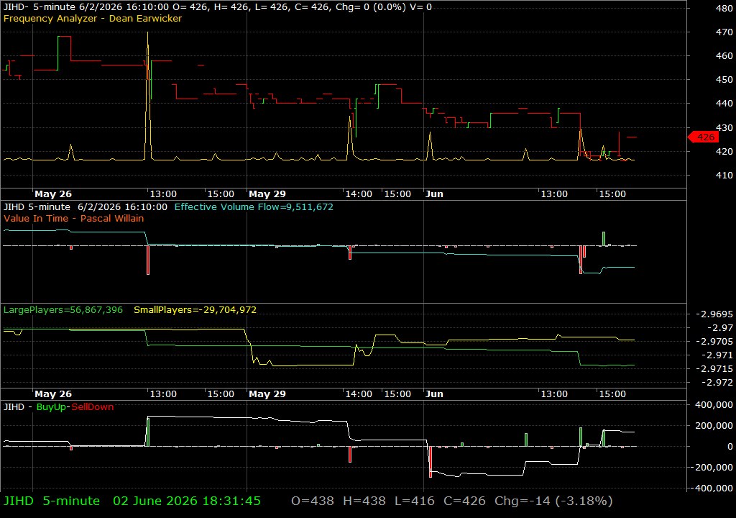The width and height of the screenshot is (736, 518).
Task: Click the 470 level on the price scale
Action: coord(724,32)
